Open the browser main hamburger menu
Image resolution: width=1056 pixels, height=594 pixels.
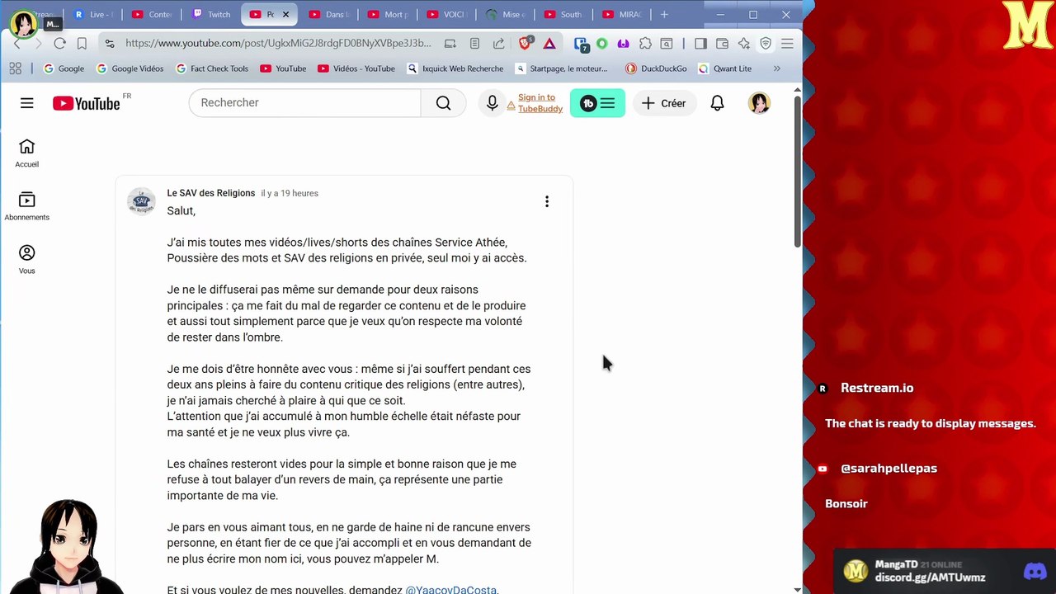click(787, 44)
